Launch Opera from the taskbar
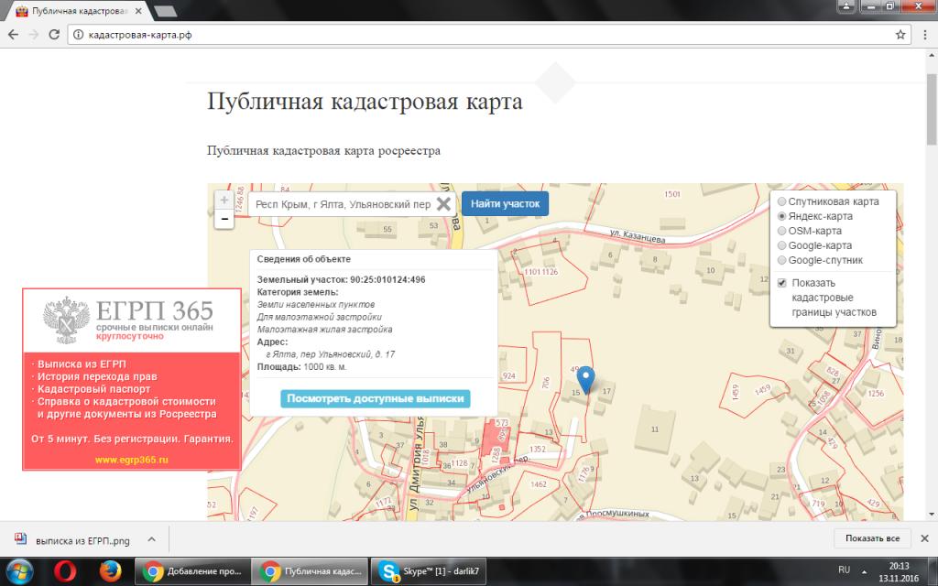 coord(65,571)
